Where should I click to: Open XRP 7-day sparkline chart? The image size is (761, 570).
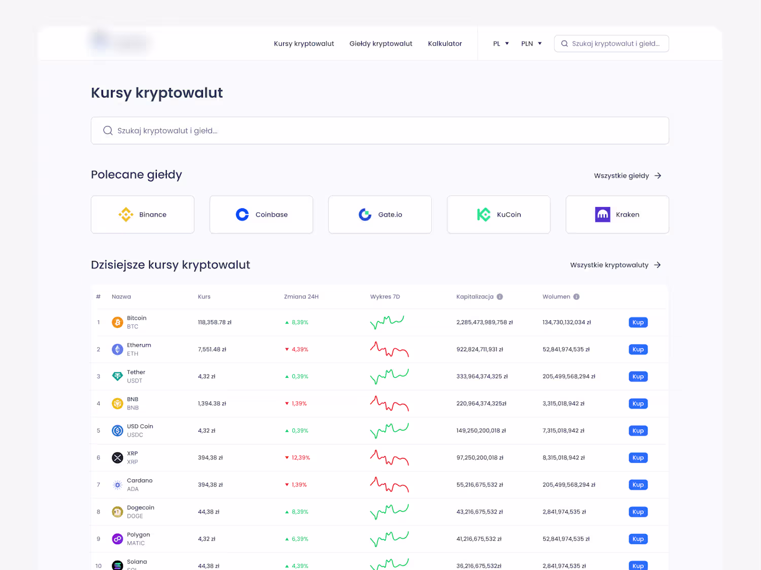pos(390,458)
